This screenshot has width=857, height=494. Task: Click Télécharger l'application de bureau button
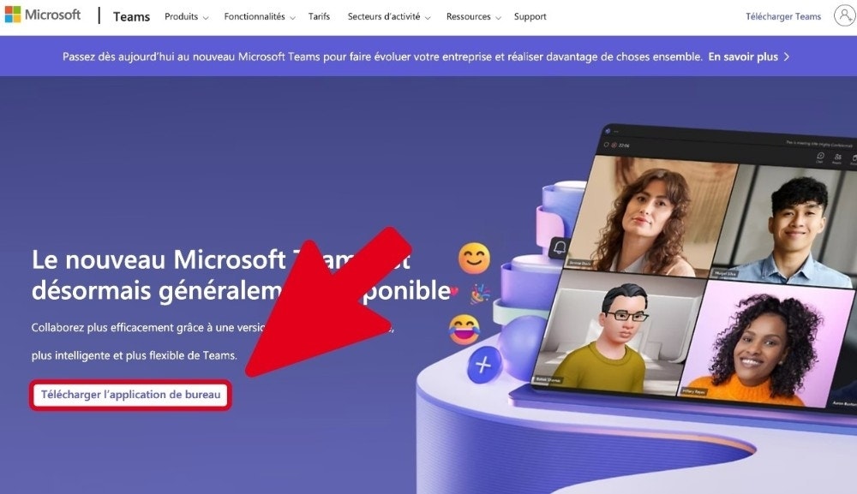coord(130,395)
